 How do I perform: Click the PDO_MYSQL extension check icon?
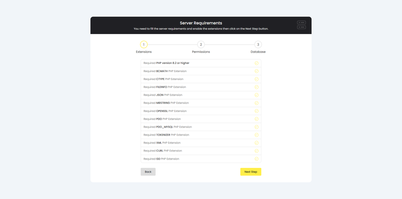[256, 127]
